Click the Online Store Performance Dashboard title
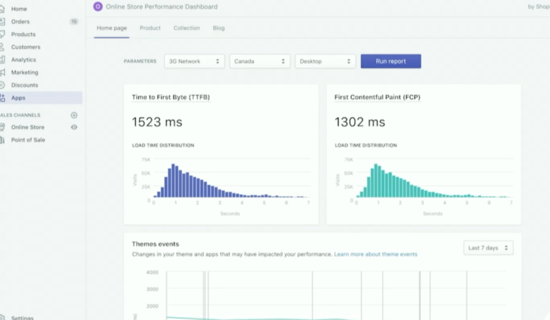Screen dimensions: 550x320 click(x=162, y=6)
